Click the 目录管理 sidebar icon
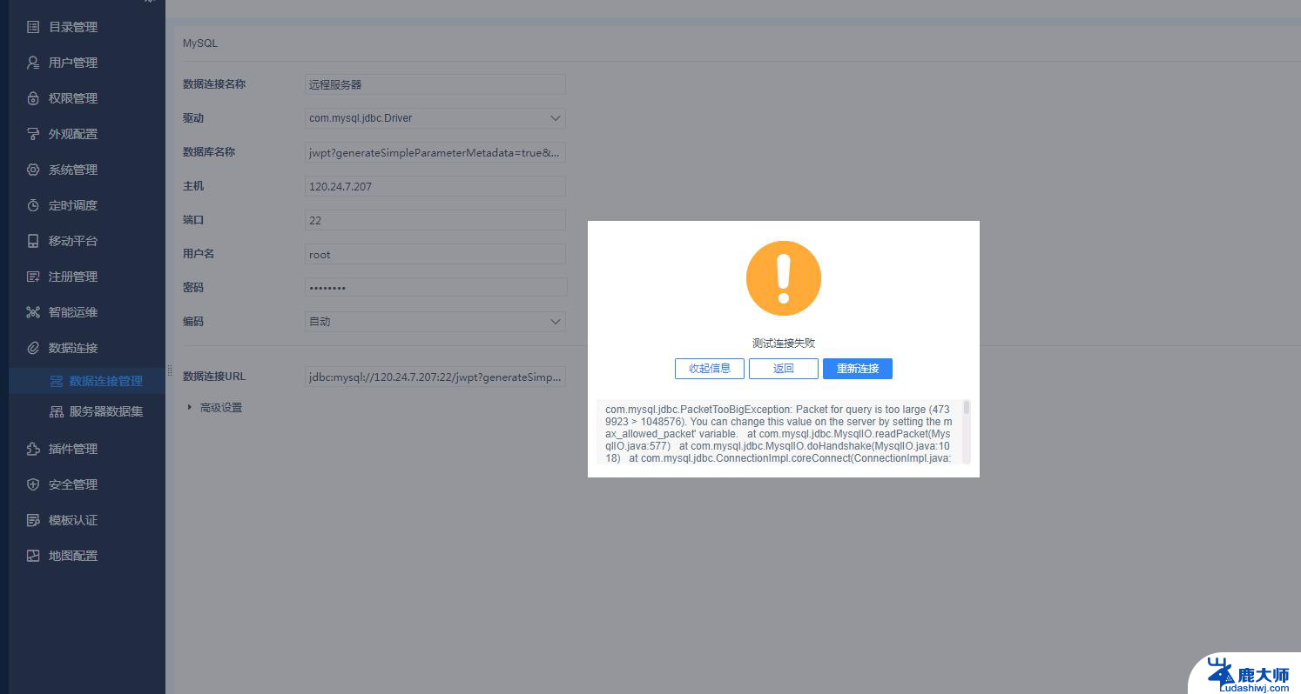 [x=33, y=27]
